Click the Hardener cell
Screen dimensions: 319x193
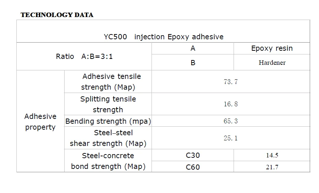pyautogui.click(x=272, y=63)
